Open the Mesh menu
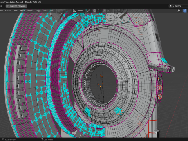188x141 pixels. (x=22, y=11)
